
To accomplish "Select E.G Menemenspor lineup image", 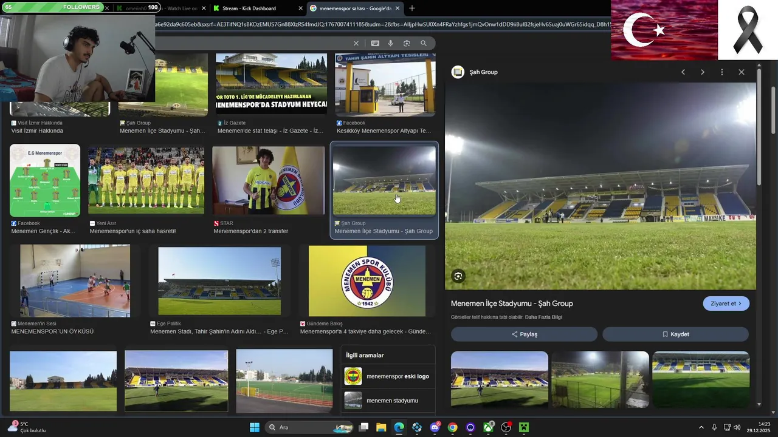I will pyautogui.click(x=45, y=180).
